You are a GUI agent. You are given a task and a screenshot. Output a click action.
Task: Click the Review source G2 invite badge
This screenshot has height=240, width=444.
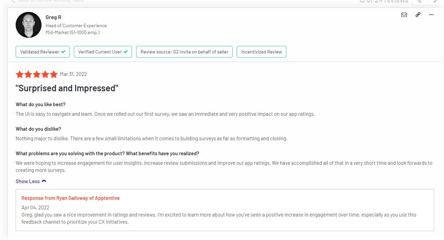[184, 52]
